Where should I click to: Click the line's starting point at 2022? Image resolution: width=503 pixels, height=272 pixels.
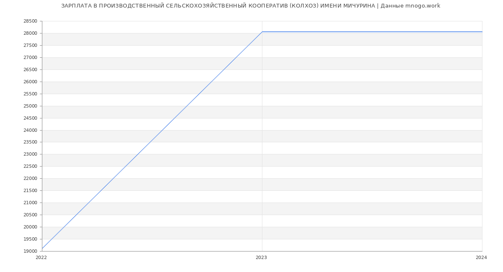[x=42, y=249]
